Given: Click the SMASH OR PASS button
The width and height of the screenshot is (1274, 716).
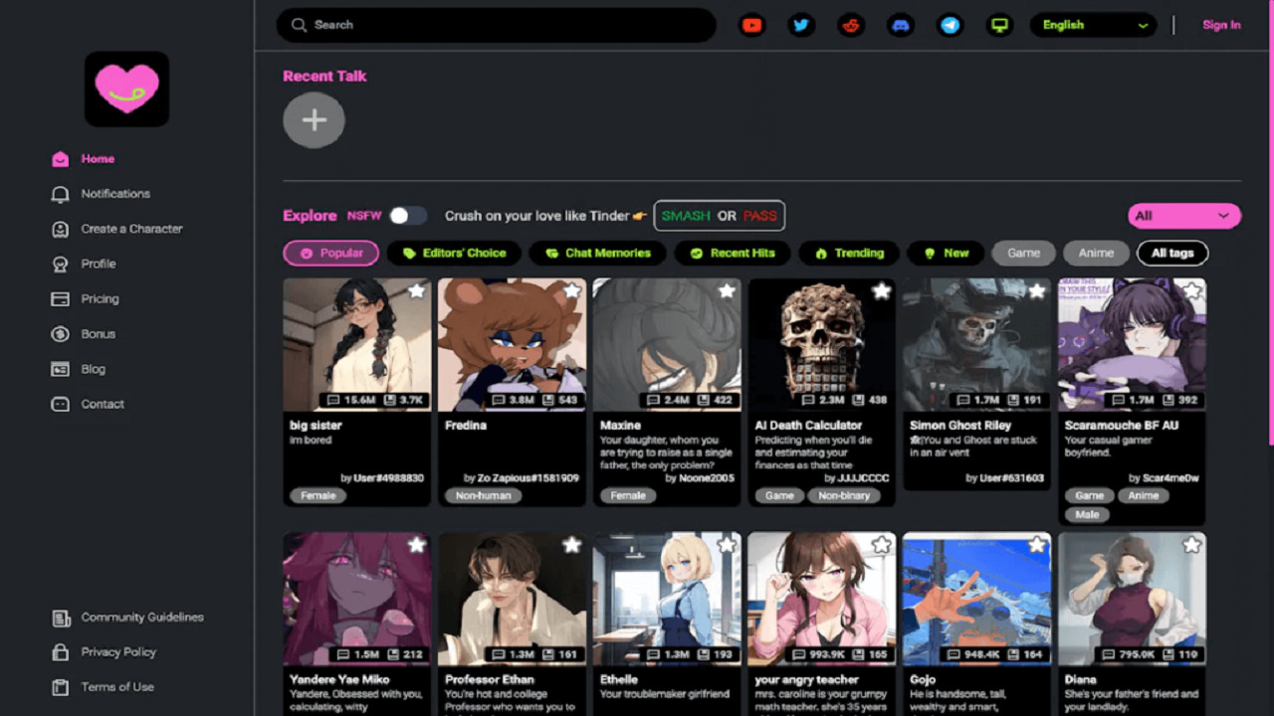Looking at the screenshot, I should [719, 216].
